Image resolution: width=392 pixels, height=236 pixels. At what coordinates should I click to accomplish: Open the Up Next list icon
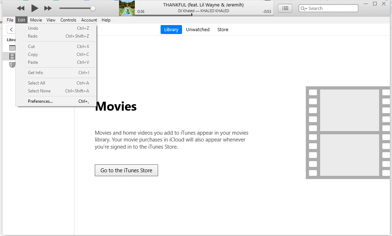(285, 8)
